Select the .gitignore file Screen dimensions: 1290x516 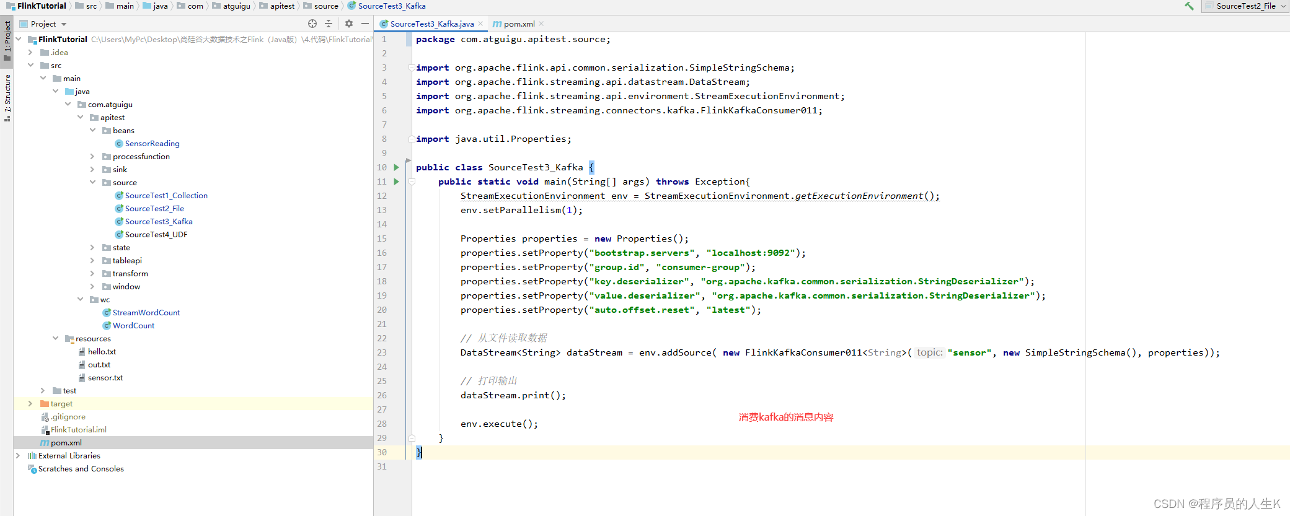pos(68,417)
